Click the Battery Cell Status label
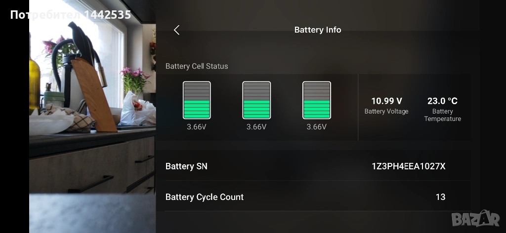Viewport: 506px width, 233px height. point(197,66)
